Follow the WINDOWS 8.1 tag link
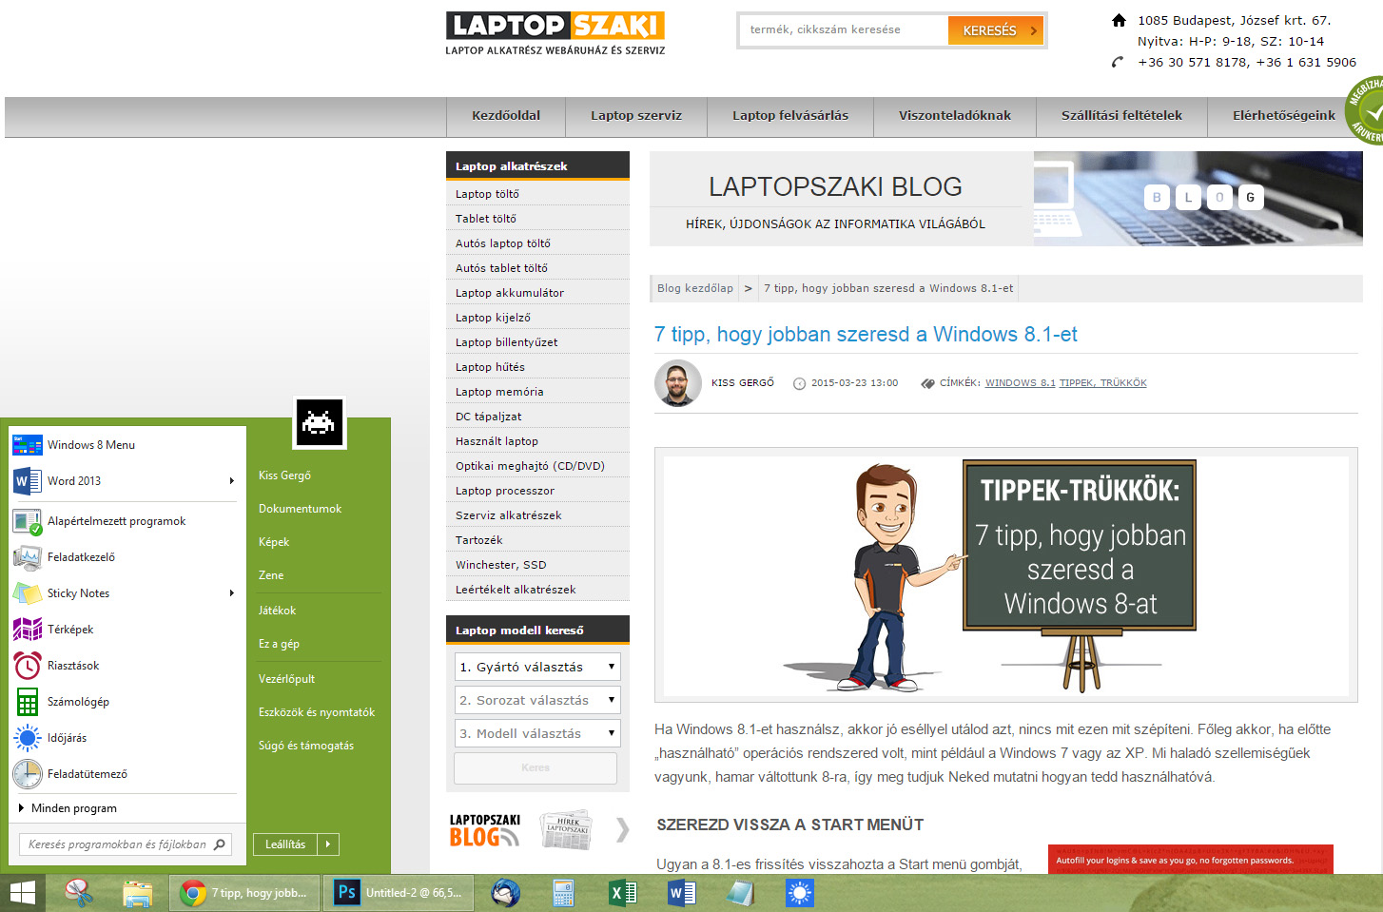The image size is (1383, 912). pos(1020,383)
